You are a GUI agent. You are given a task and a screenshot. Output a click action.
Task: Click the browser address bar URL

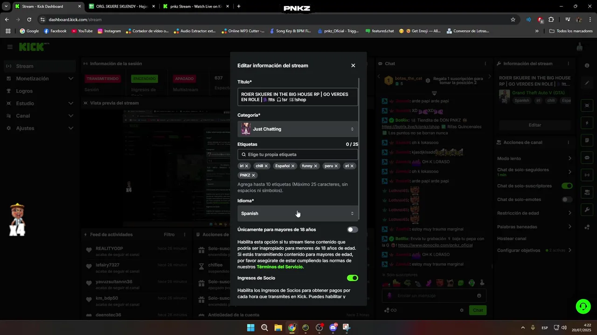75,20
